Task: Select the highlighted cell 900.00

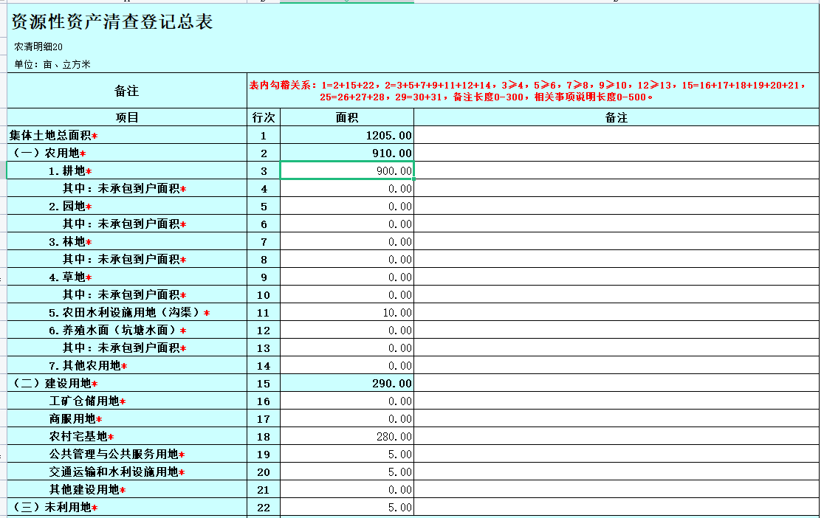Action: coord(347,170)
